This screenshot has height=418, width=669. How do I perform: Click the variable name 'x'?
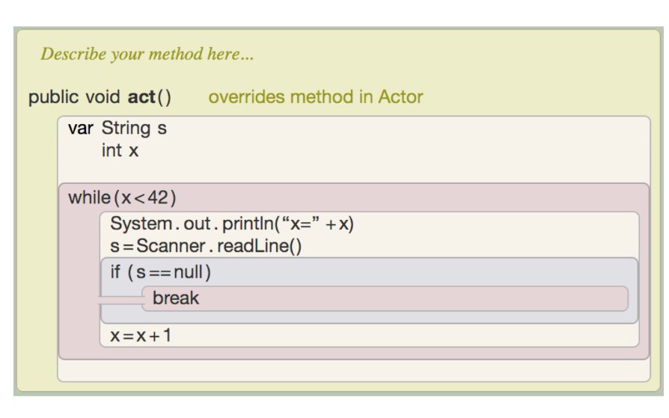point(133,150)
